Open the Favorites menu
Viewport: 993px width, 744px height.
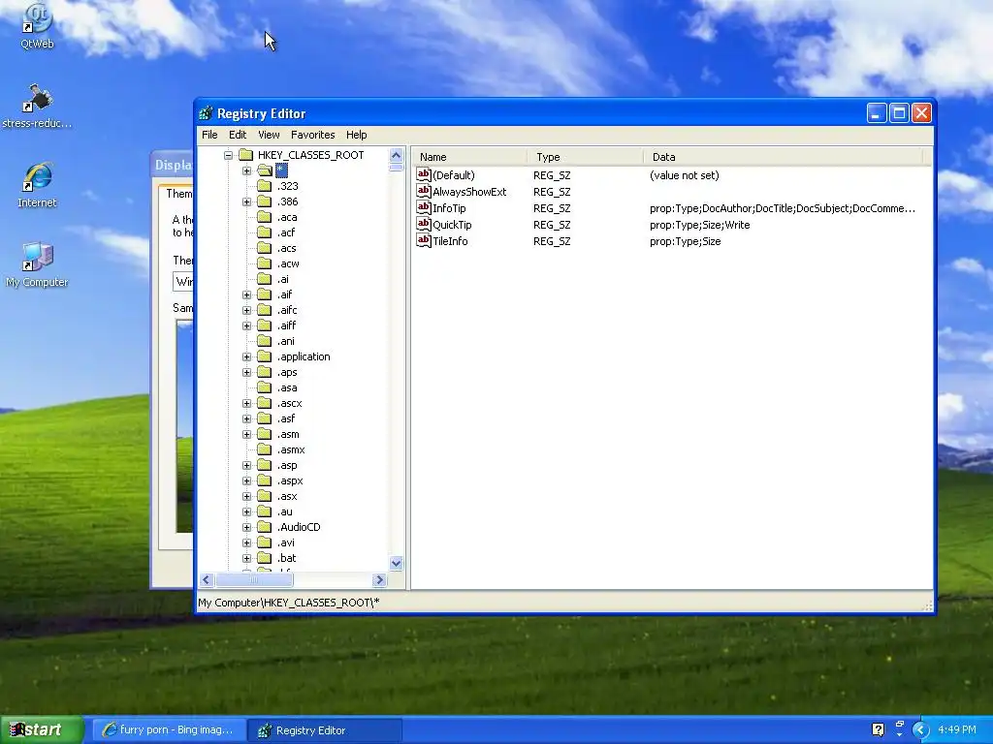pos(313,135)
